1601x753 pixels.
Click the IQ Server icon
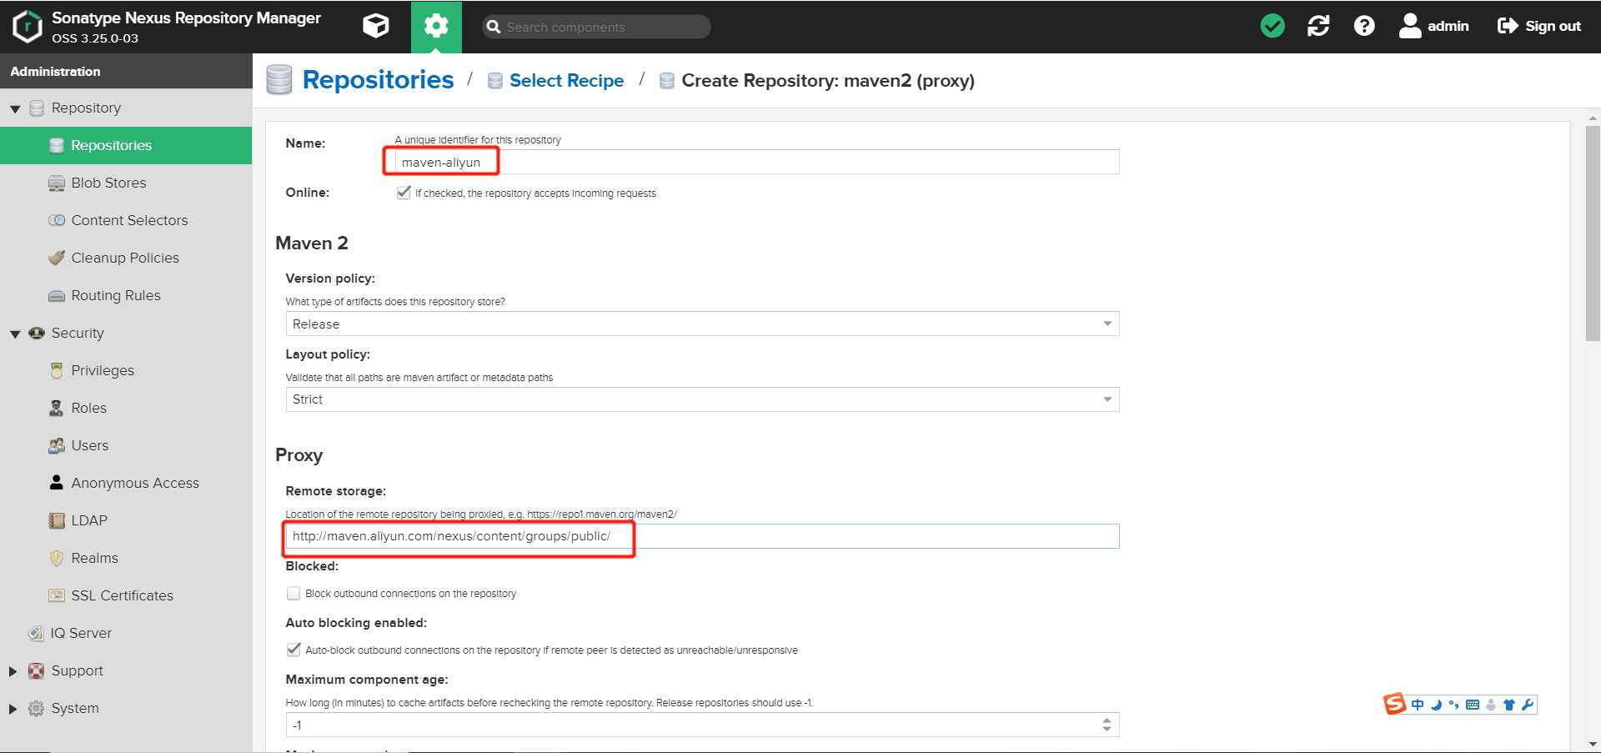point(36,633)
